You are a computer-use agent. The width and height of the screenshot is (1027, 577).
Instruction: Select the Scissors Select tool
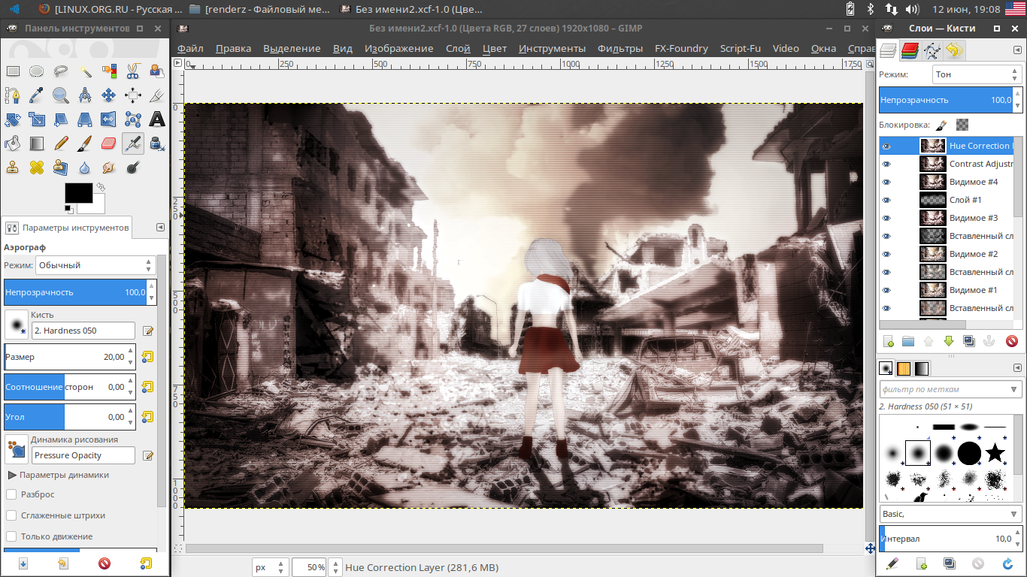(133, 71)
